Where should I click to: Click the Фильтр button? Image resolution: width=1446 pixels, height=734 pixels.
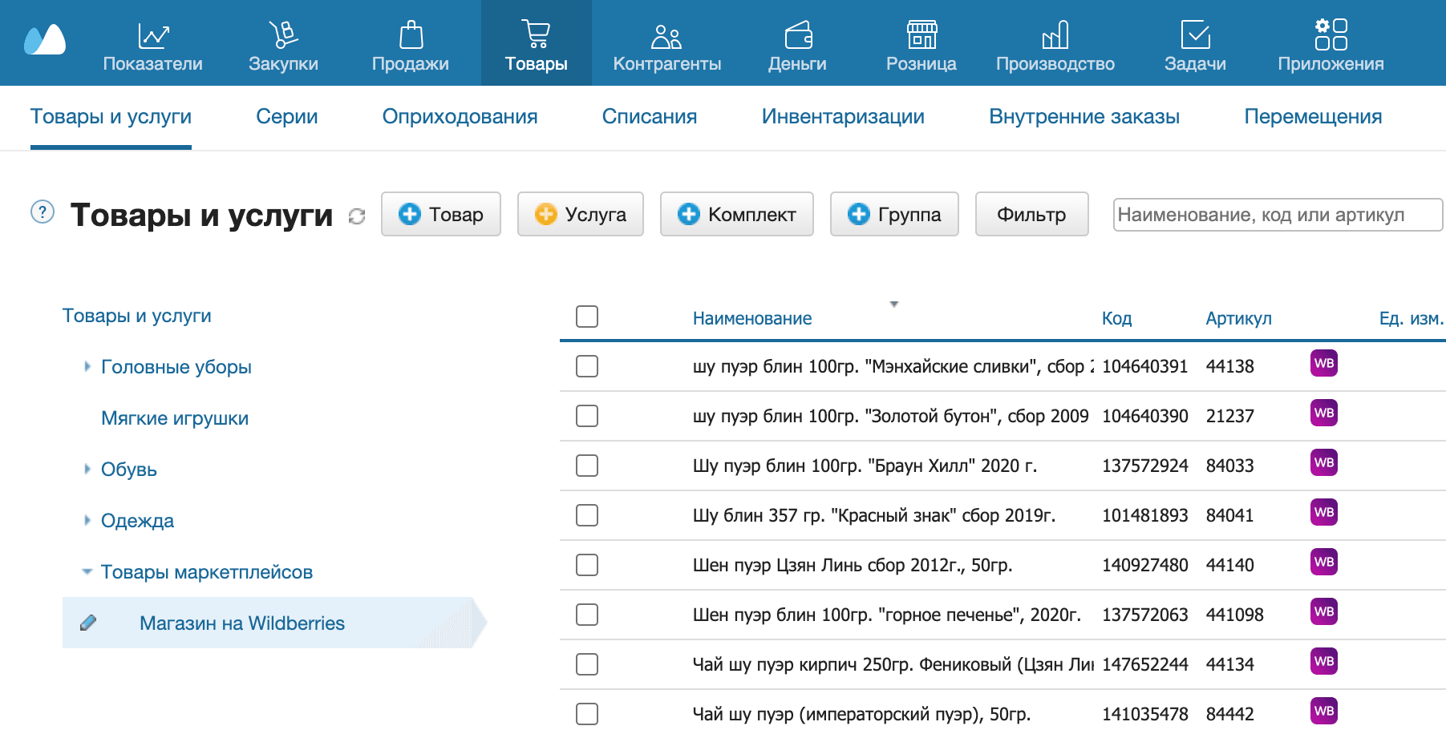coord(1031,214)
